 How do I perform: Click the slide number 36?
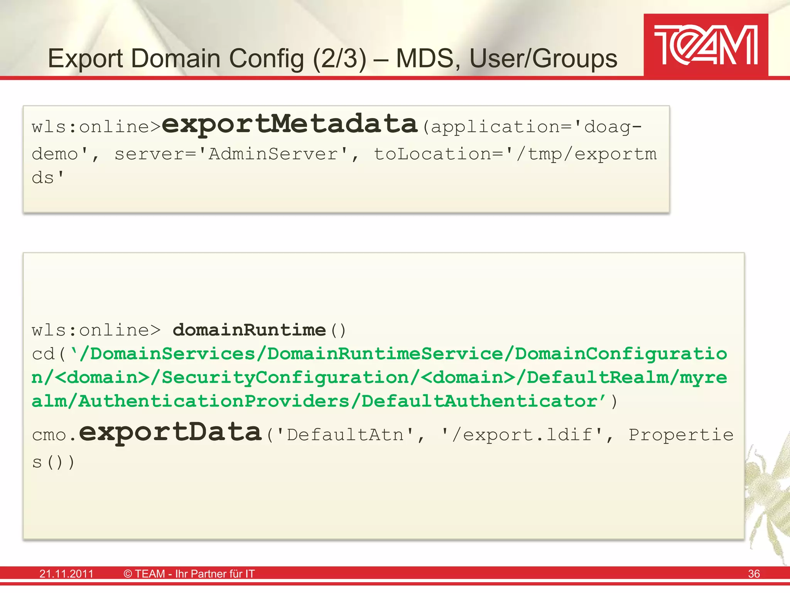click(754, 574)
